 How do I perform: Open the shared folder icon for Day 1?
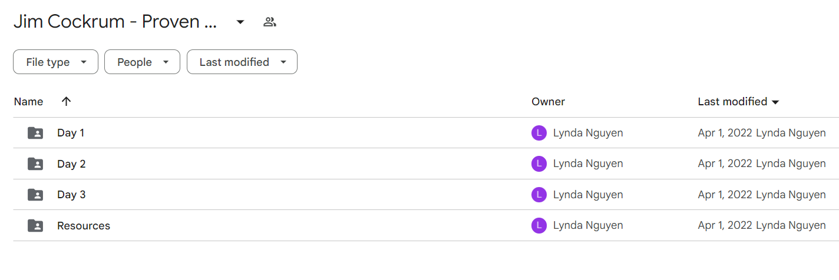35,133
